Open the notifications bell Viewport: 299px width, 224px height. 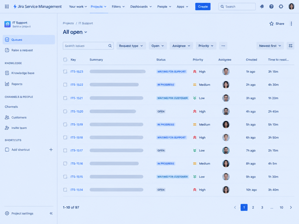(262, 6)
